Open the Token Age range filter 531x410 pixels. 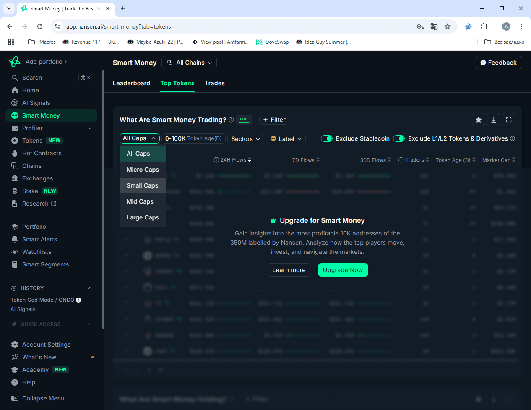194,138
